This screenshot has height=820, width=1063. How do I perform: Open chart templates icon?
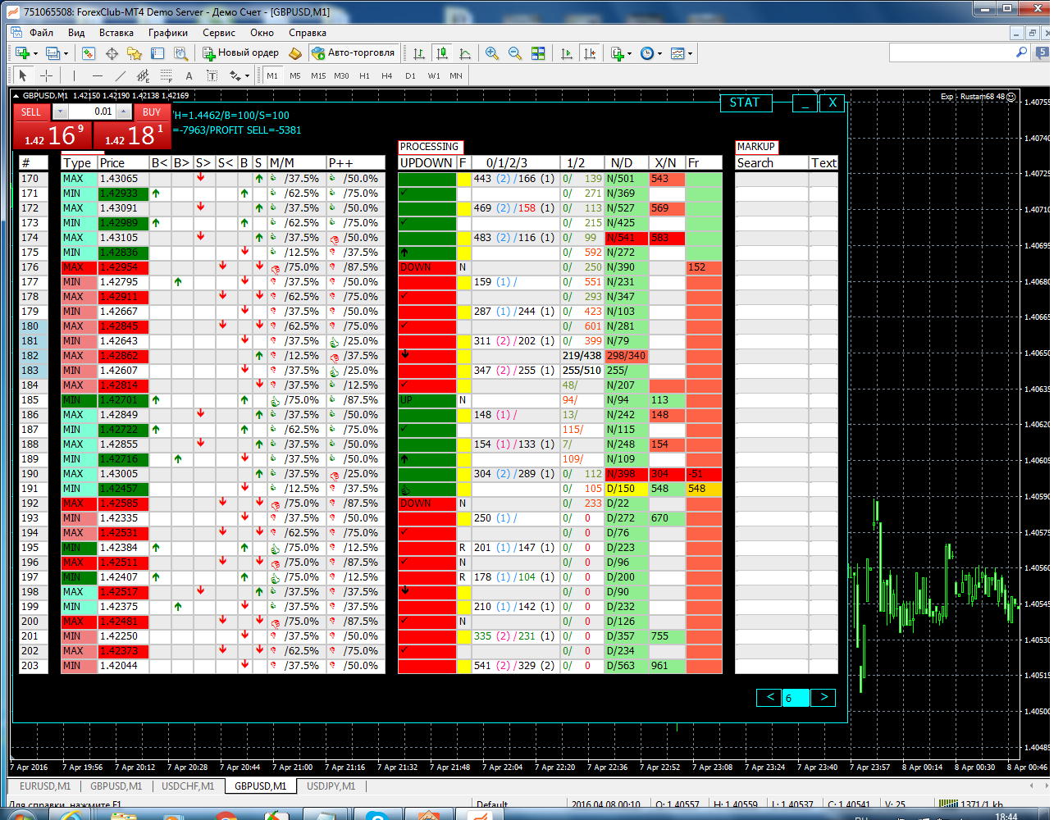677,53
